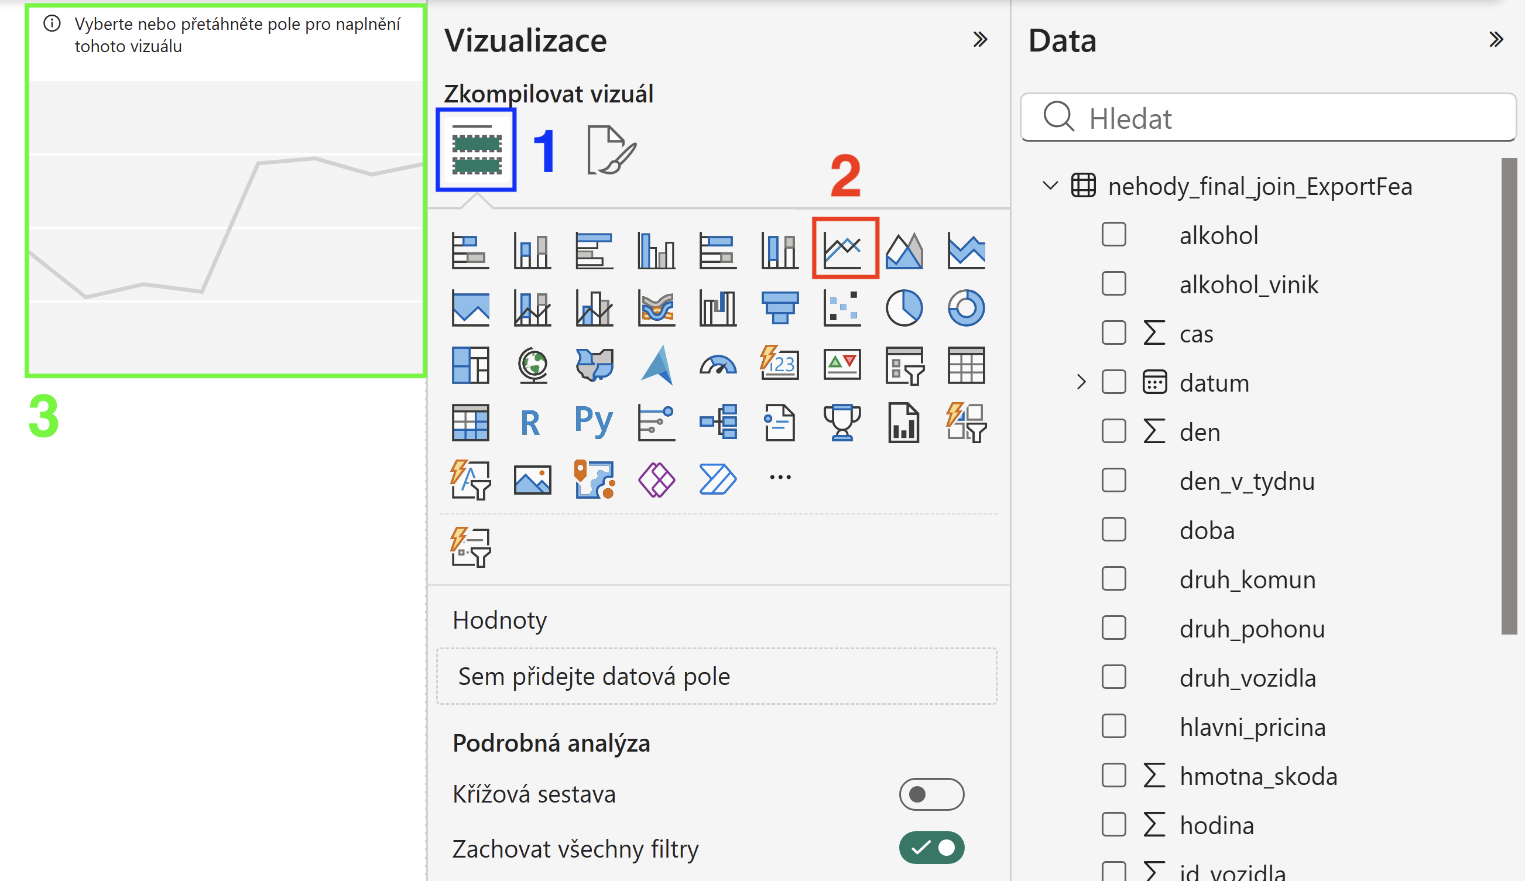Add the Python visual
This screenshot has height=881, width=1525.
(x=594, y=421)
